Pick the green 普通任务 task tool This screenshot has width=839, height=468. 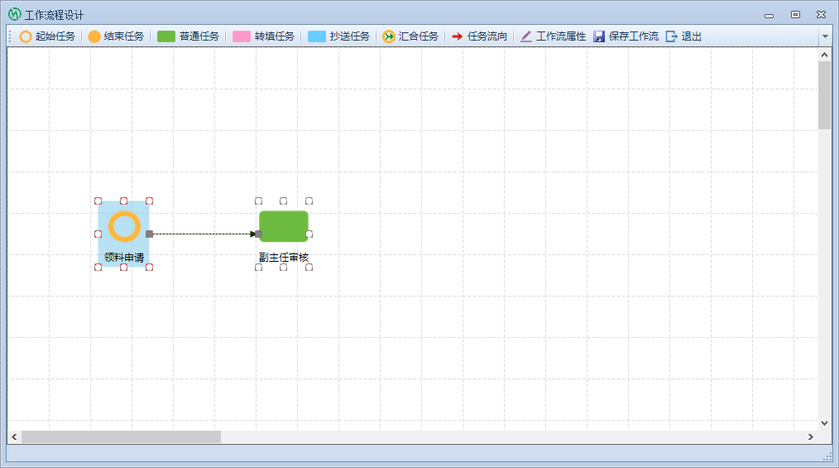point(188,36)
